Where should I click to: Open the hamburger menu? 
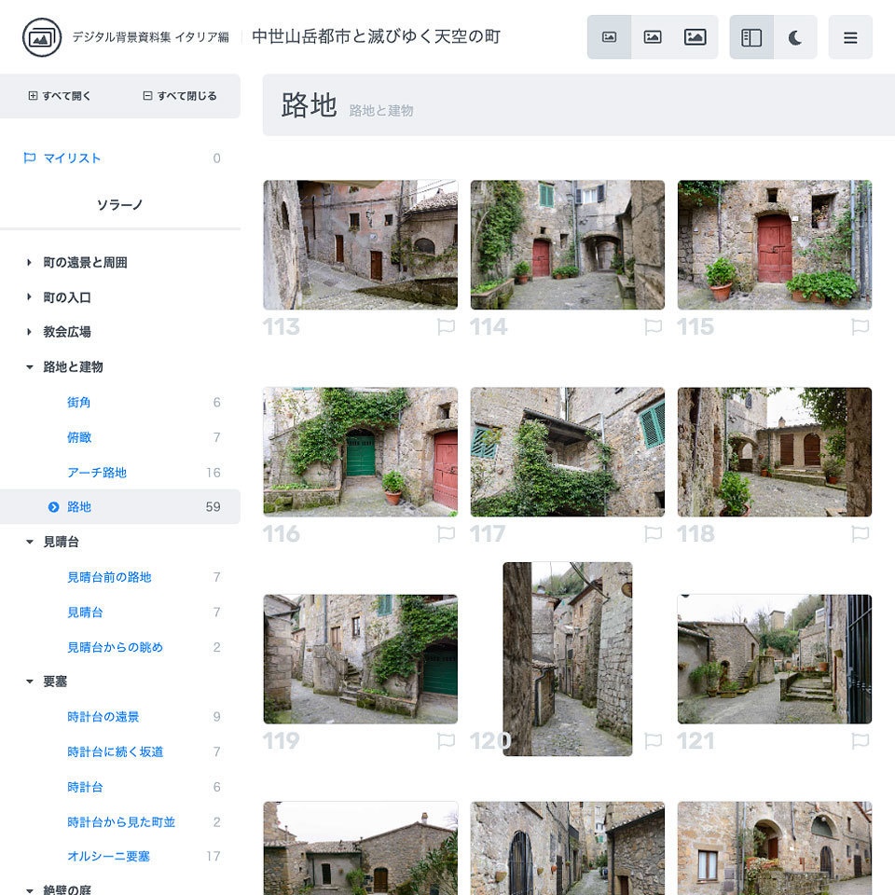pyautogui.click(x=850, y=37)
